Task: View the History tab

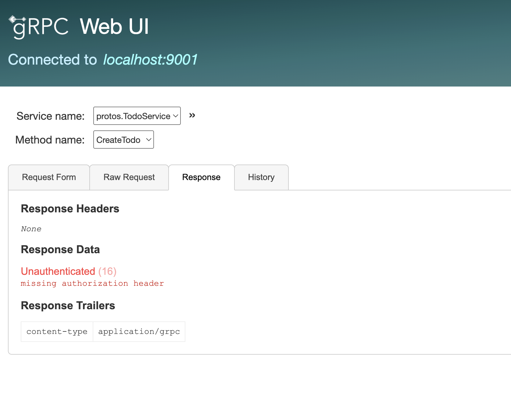Action: tap(261, 177)
